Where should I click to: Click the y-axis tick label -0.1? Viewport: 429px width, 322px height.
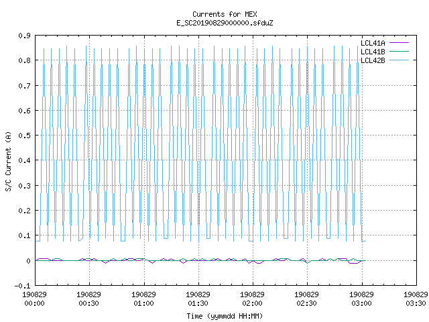[x=22, y=286]
